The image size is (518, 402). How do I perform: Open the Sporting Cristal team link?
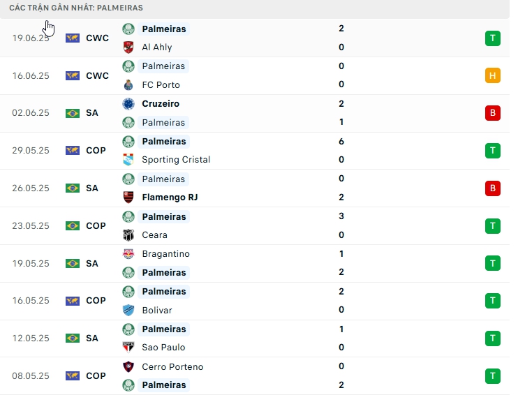[x=176, y=160]
